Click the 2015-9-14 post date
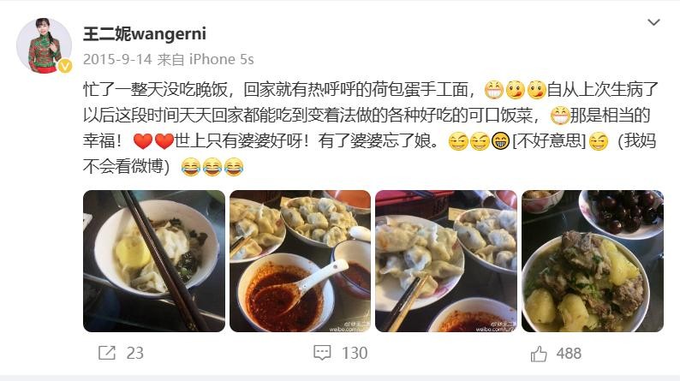Screen dimensions: 680x381 pos(117,59)
